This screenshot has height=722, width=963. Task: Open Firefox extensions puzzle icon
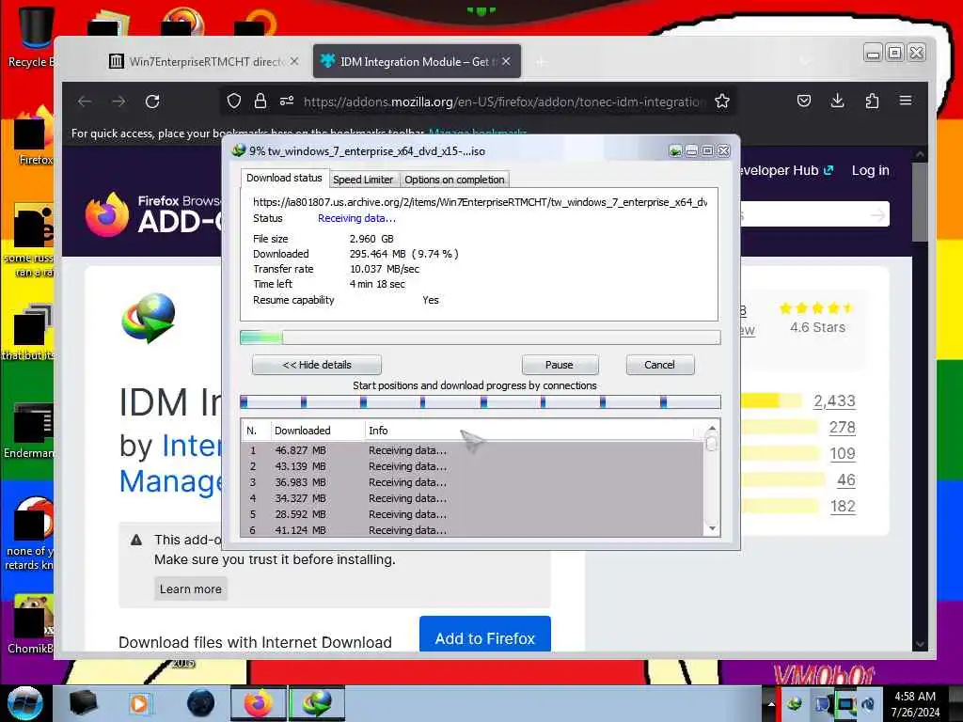872,101
